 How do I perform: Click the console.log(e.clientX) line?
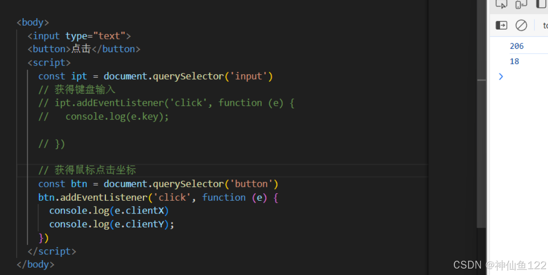point(109,211)
